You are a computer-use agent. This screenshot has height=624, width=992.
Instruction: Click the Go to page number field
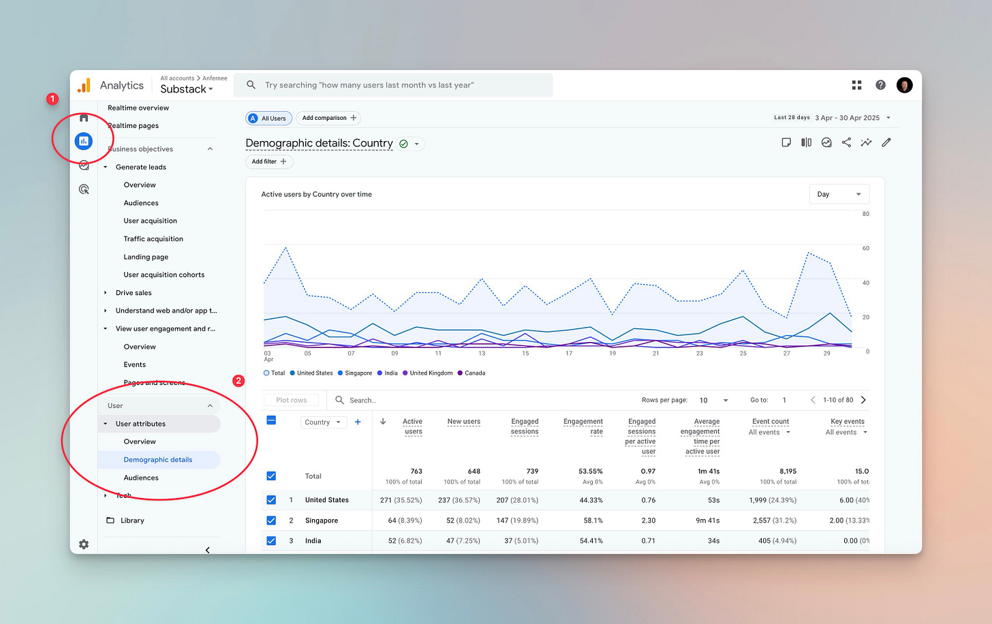tap(784, 400)
